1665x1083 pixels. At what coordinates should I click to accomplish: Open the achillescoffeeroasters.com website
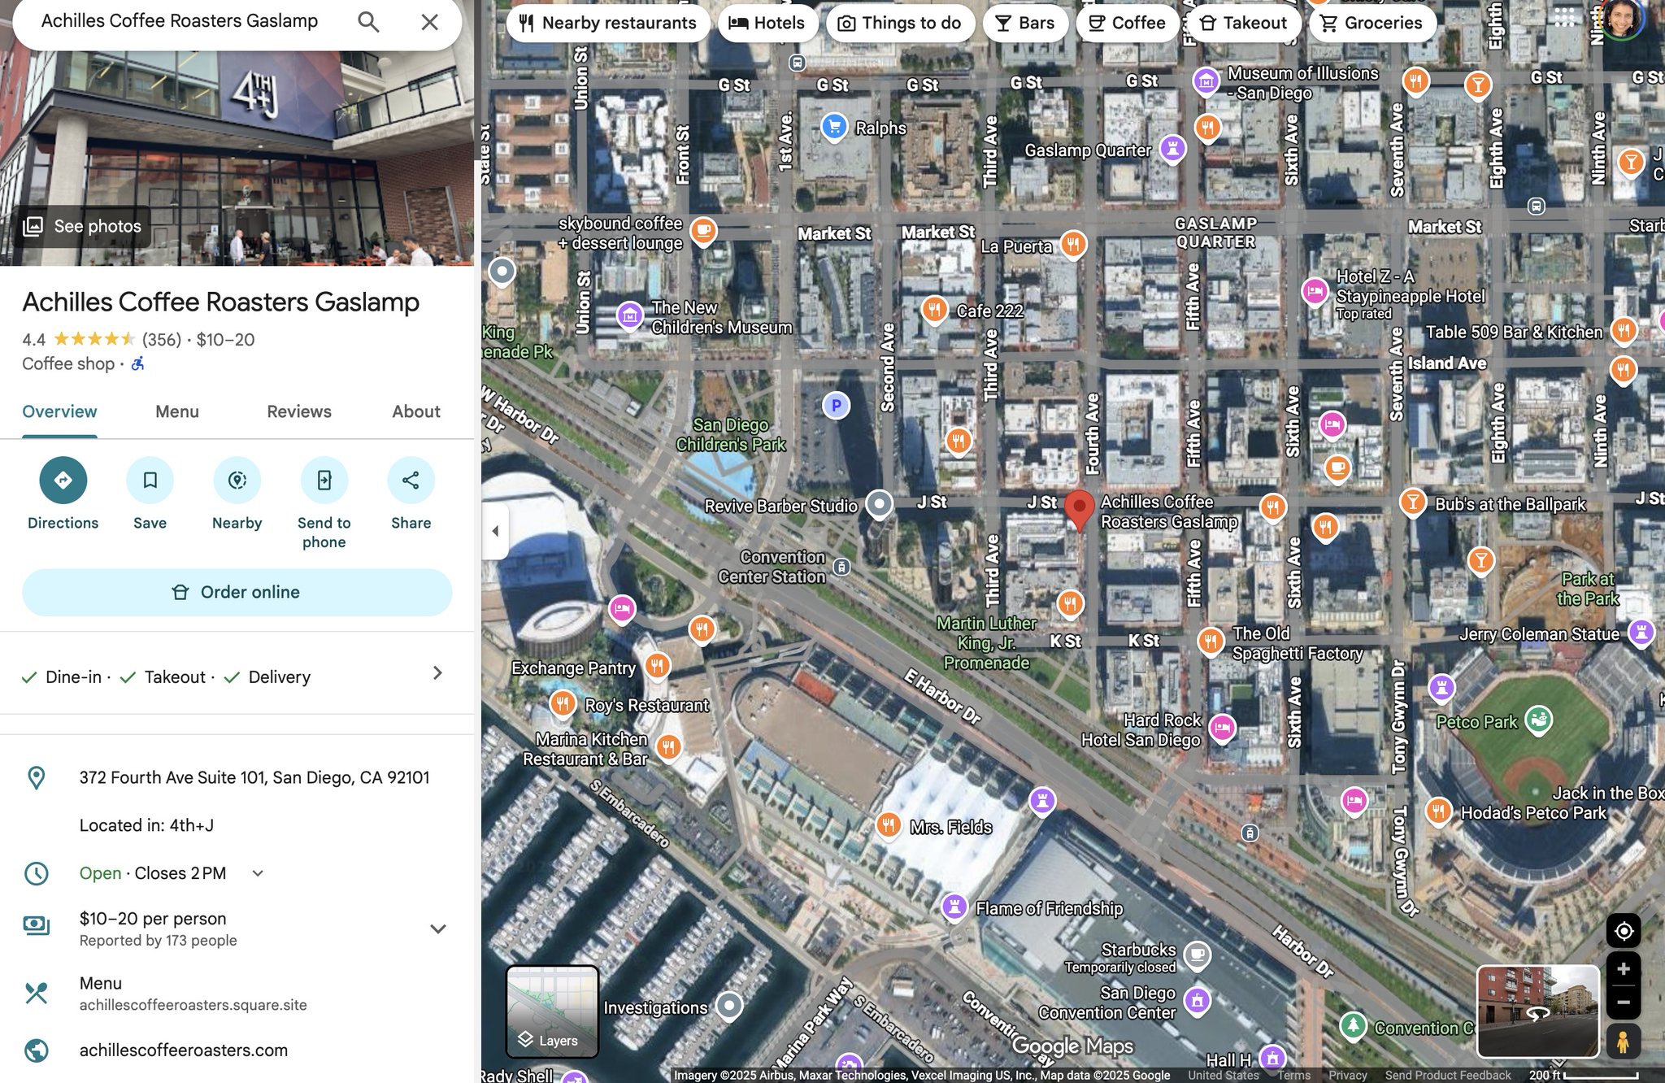184,1050
